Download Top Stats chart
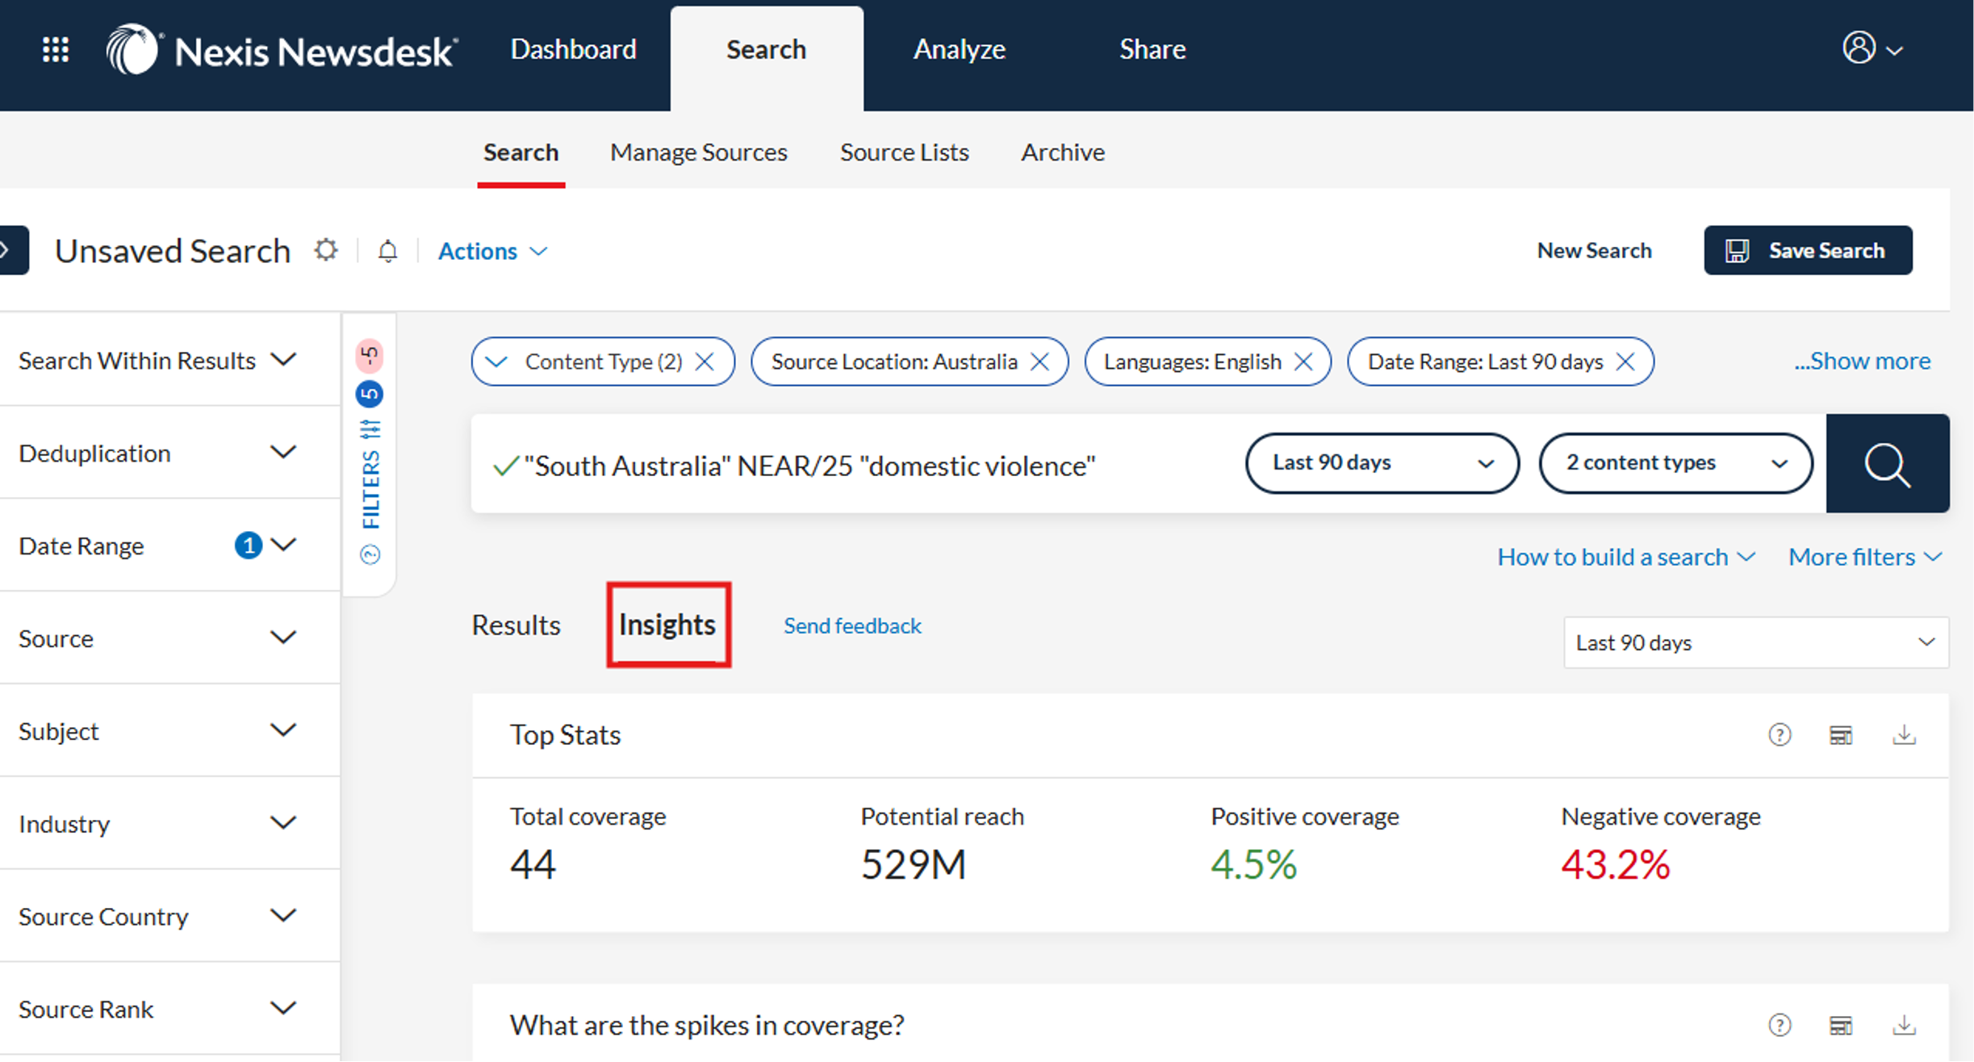Image resolution: width=1974 pixels, height=1062 pixels. point(1904,734)
